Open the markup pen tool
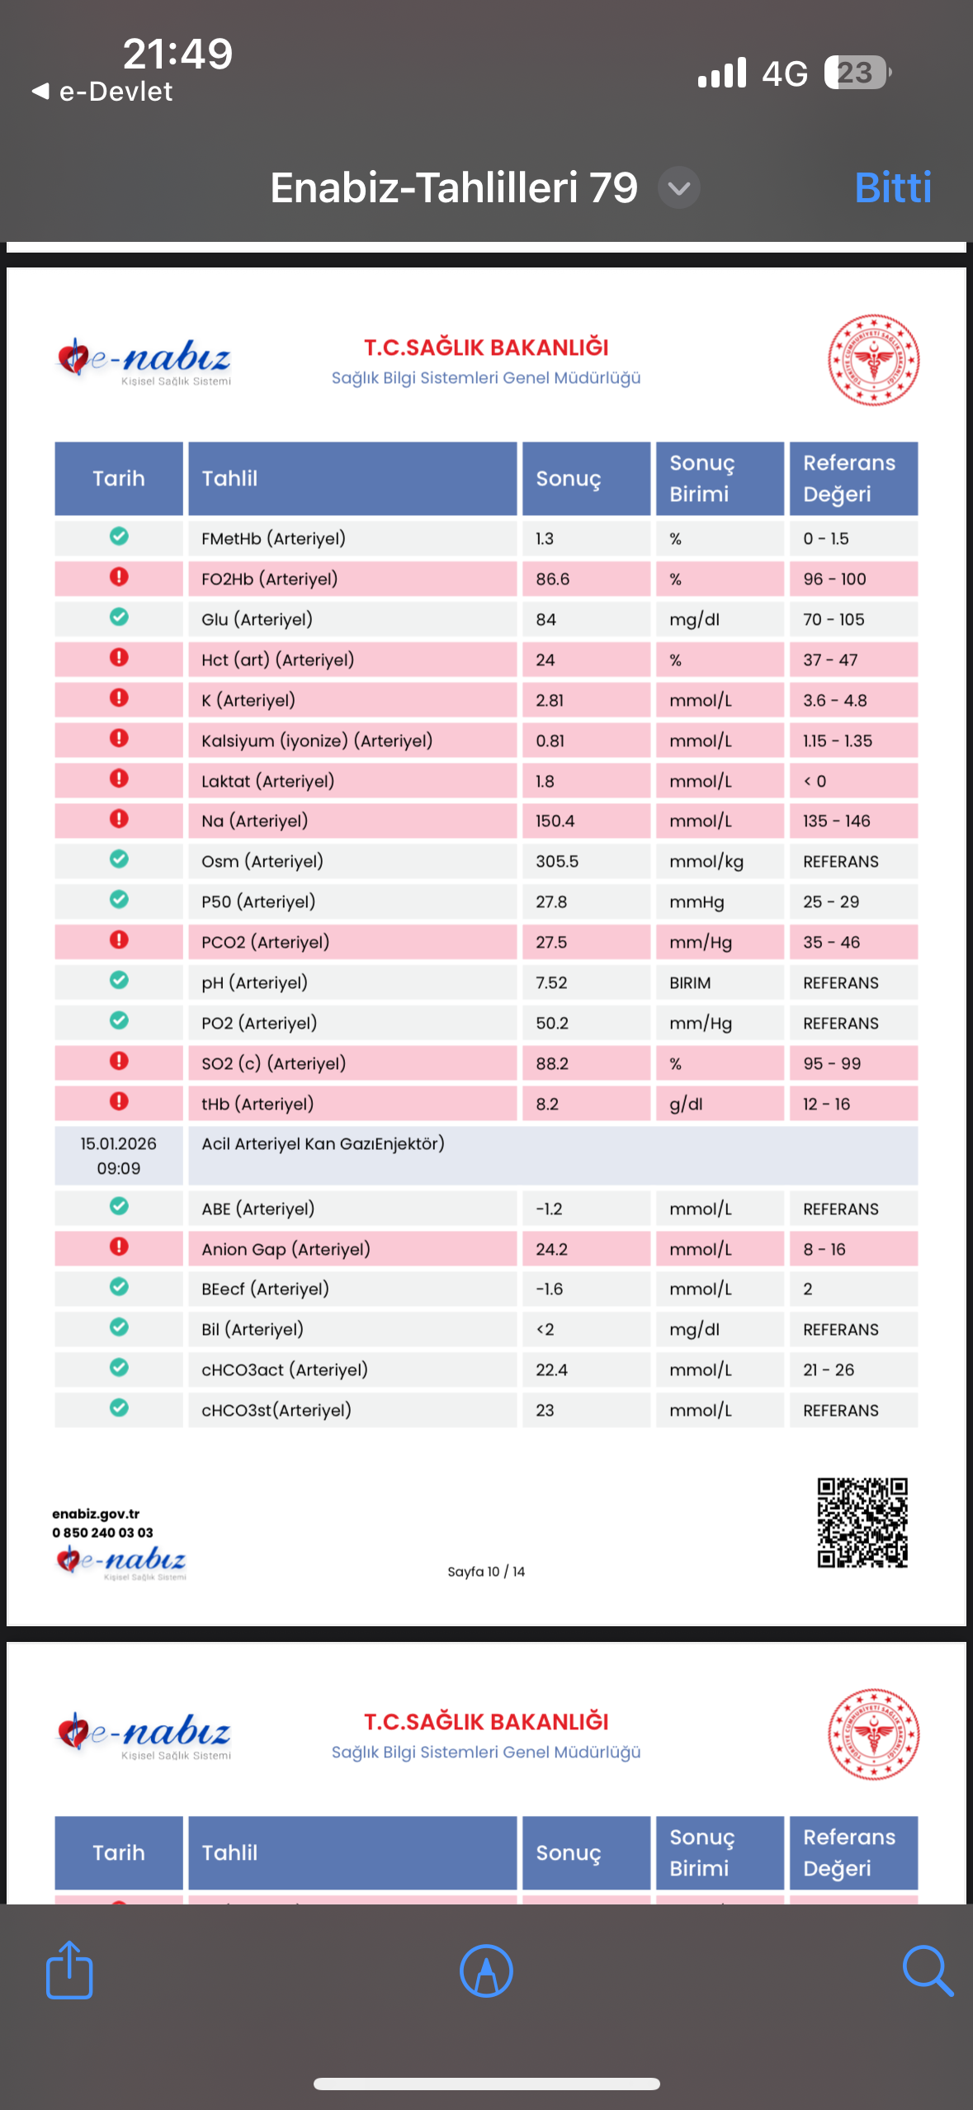 [486, 1971]
